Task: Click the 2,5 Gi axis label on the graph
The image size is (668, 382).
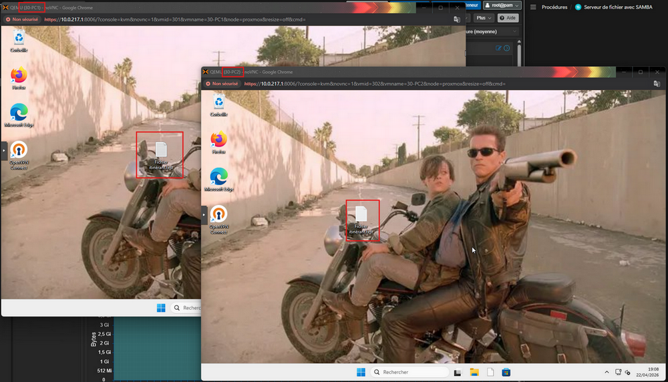Action: 104,334
